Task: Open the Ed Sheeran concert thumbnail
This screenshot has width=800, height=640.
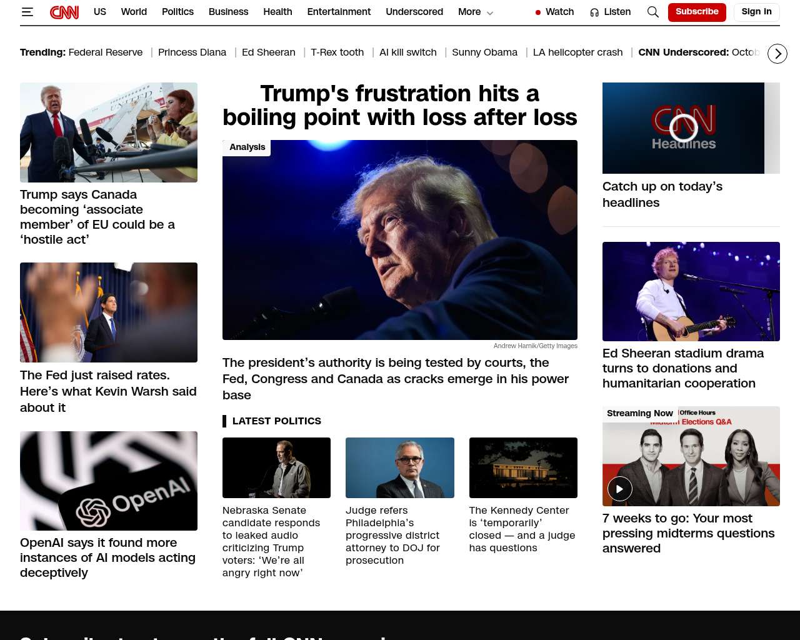Action: point(691,291)
